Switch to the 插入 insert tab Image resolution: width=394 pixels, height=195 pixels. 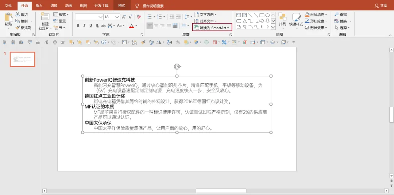[39, 5]
